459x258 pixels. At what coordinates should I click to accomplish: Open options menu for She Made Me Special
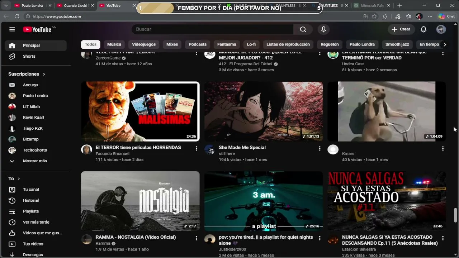point(320,148)
